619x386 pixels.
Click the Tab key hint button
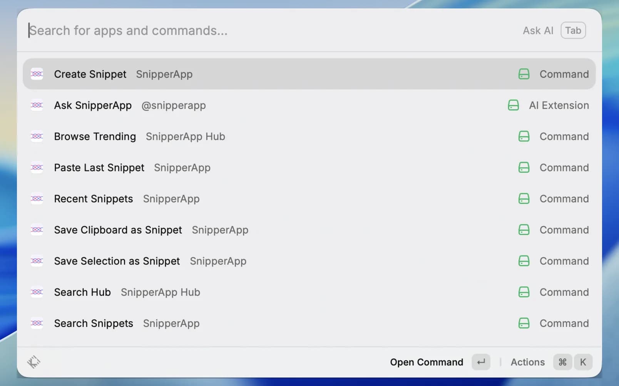pyautogui.click(x=573, y=30)
